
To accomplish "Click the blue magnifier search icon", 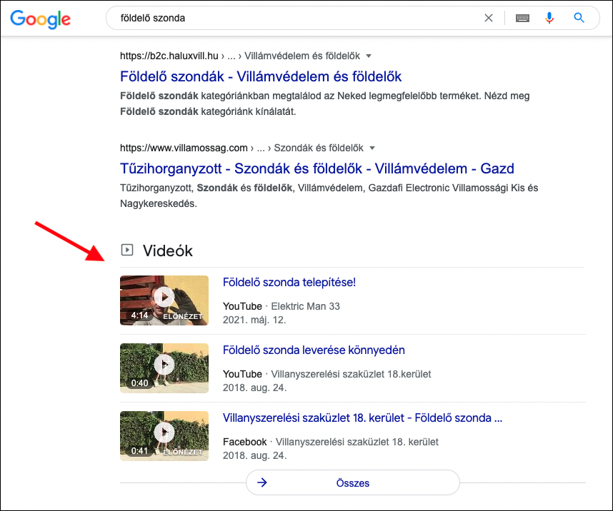I will click(579, 18).
